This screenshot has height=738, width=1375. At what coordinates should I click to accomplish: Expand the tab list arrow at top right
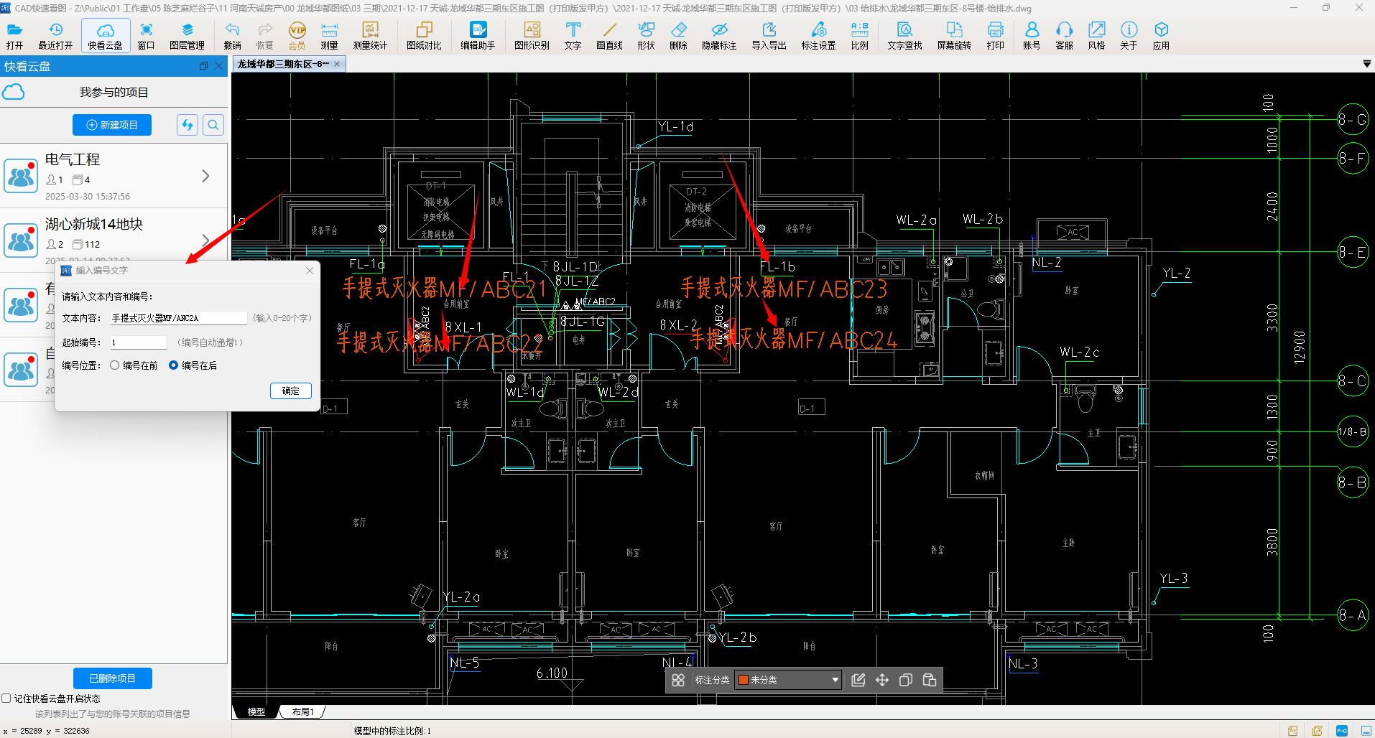click(1366, 64)
